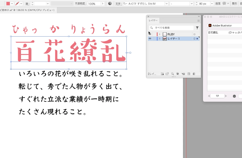
Task: Open the locate object search icon in Layers panel
Action: [173, 74]
